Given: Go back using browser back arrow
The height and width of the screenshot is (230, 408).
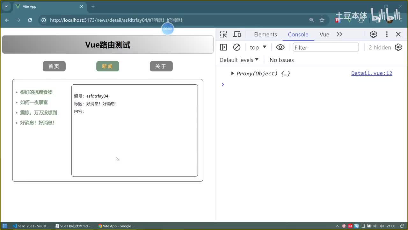Looking at the screenshot, I should 7,20.
